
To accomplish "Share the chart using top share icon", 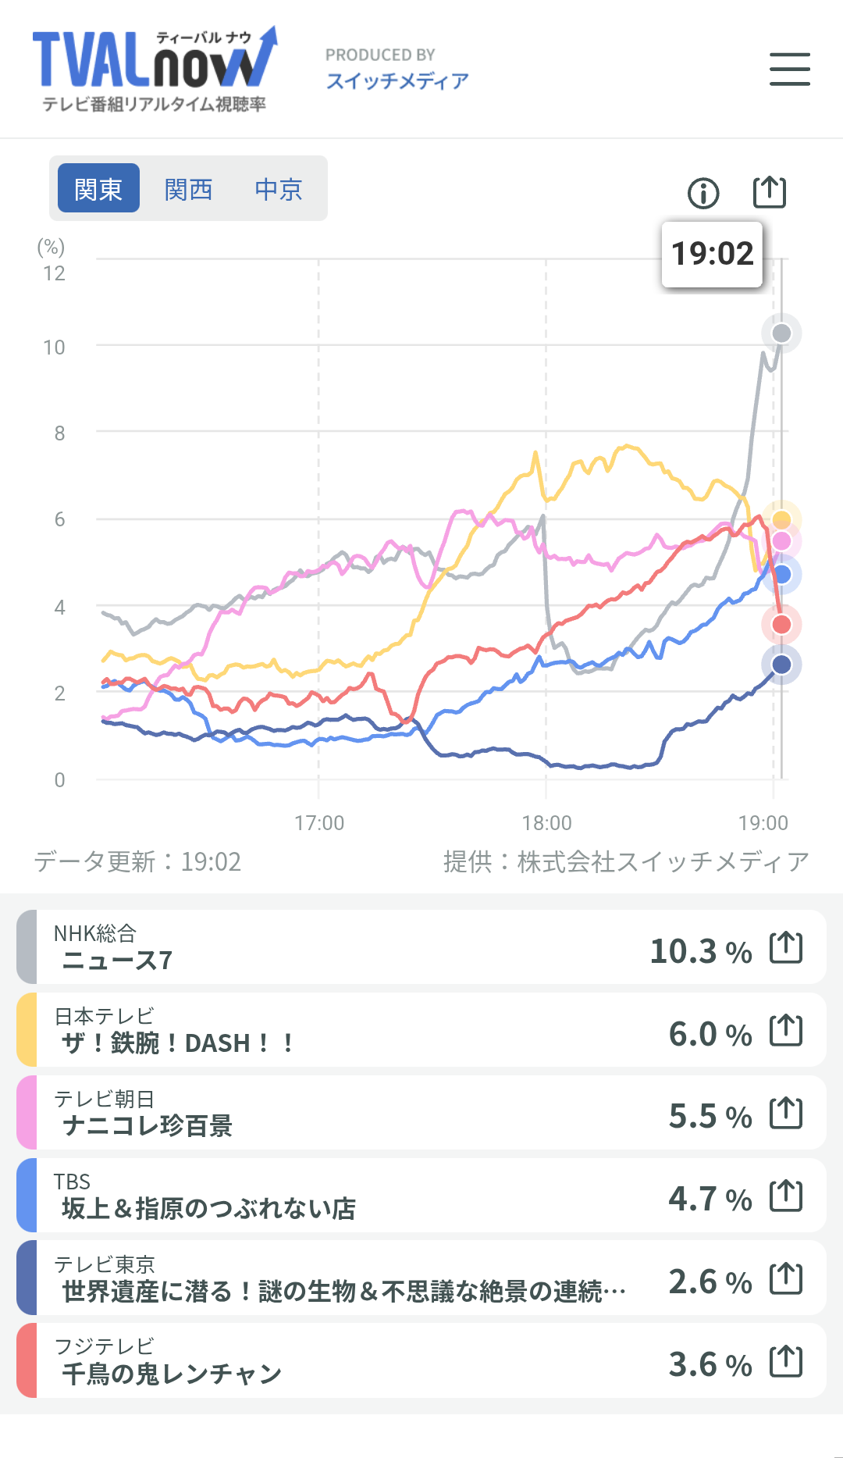I will (770, 192).
